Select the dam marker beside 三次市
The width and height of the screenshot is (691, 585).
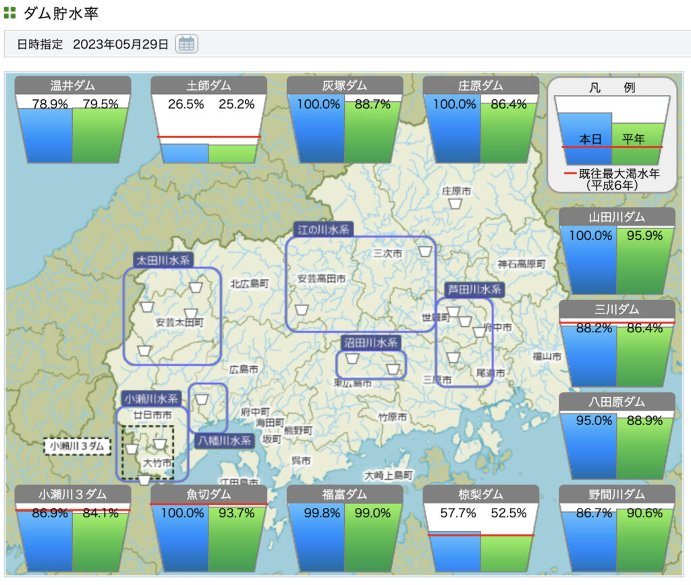tap(424, 251)
